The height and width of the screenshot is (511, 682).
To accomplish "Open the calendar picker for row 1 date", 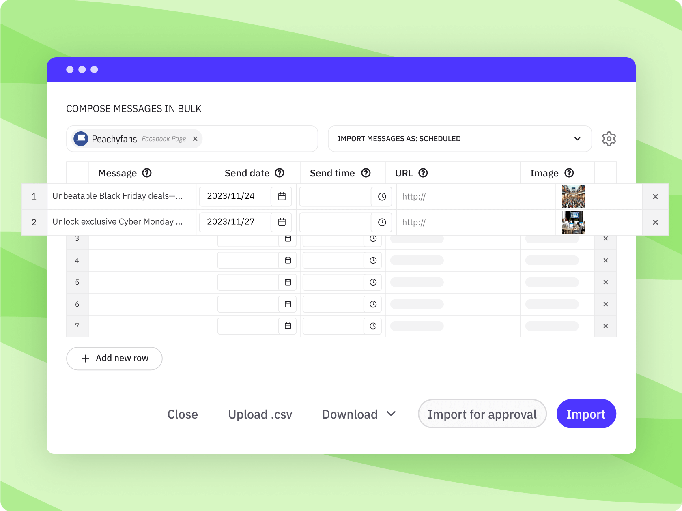I will [x=281, y=196].
